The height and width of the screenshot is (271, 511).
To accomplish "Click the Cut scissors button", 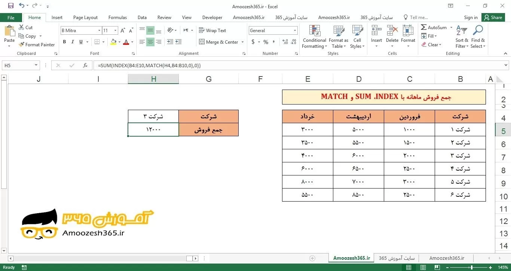I will tap(25, 28).
